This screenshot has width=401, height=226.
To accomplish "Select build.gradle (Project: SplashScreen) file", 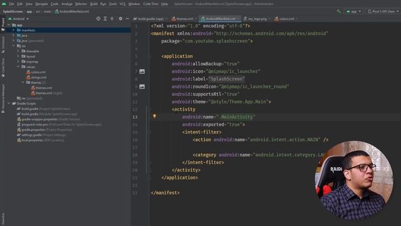I will [x=43, y=109].
